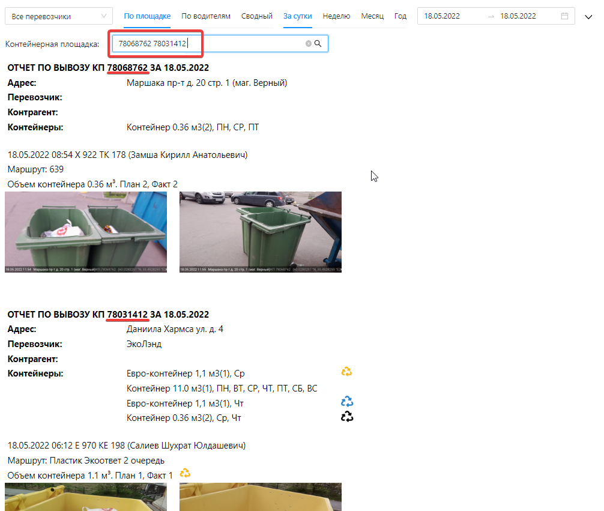
Task: Click yellow recycling icon next to План 1, Факт 1
Action: [x=186, y=474]
